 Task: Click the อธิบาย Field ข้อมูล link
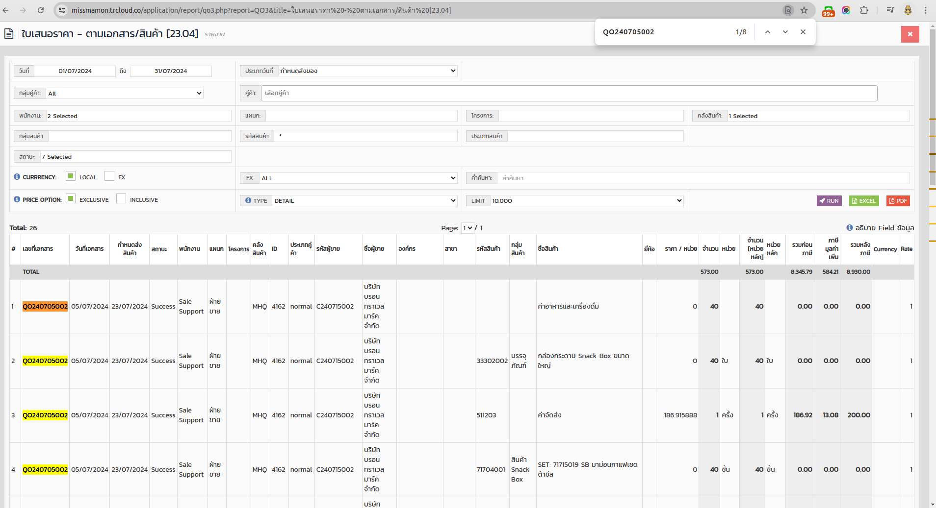[884, 228]
